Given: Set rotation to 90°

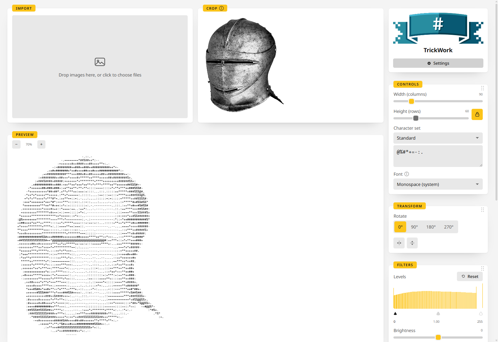Looking at the screenshot, I should pyautogui.click(x=414, y=227).
